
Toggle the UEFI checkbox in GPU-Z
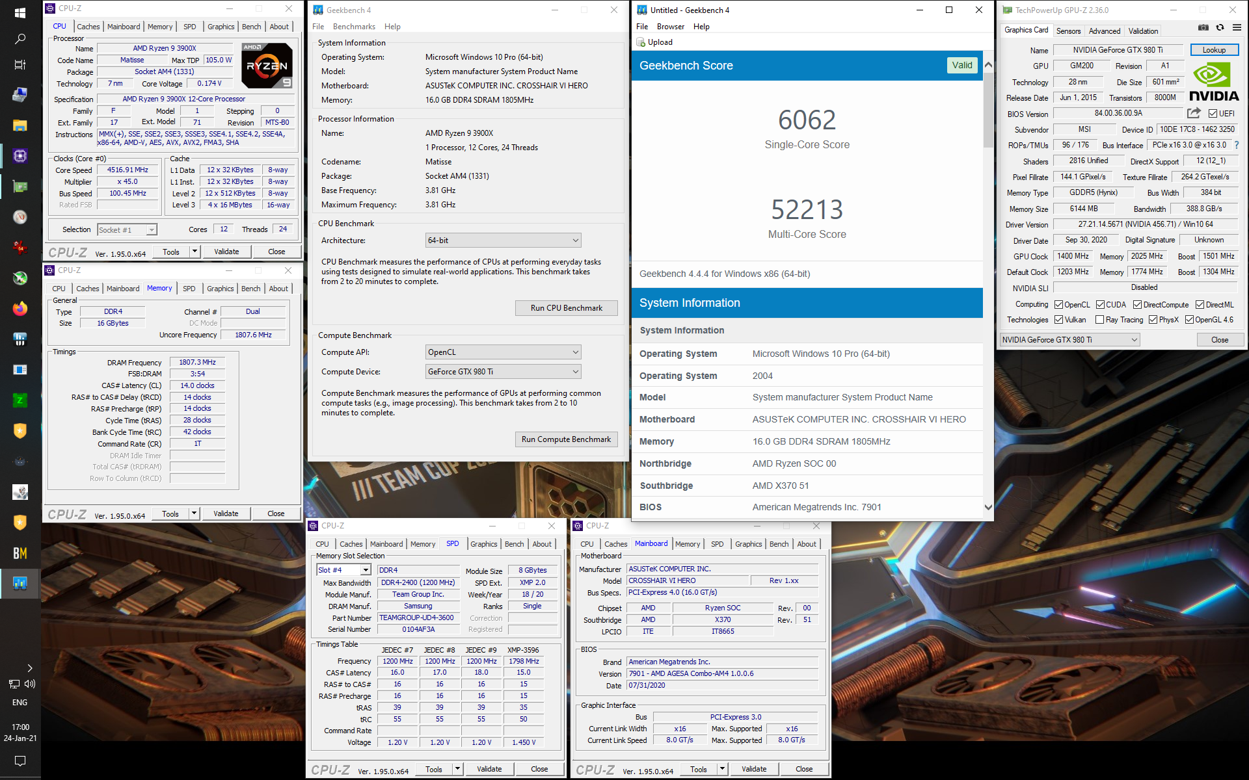1213,114
